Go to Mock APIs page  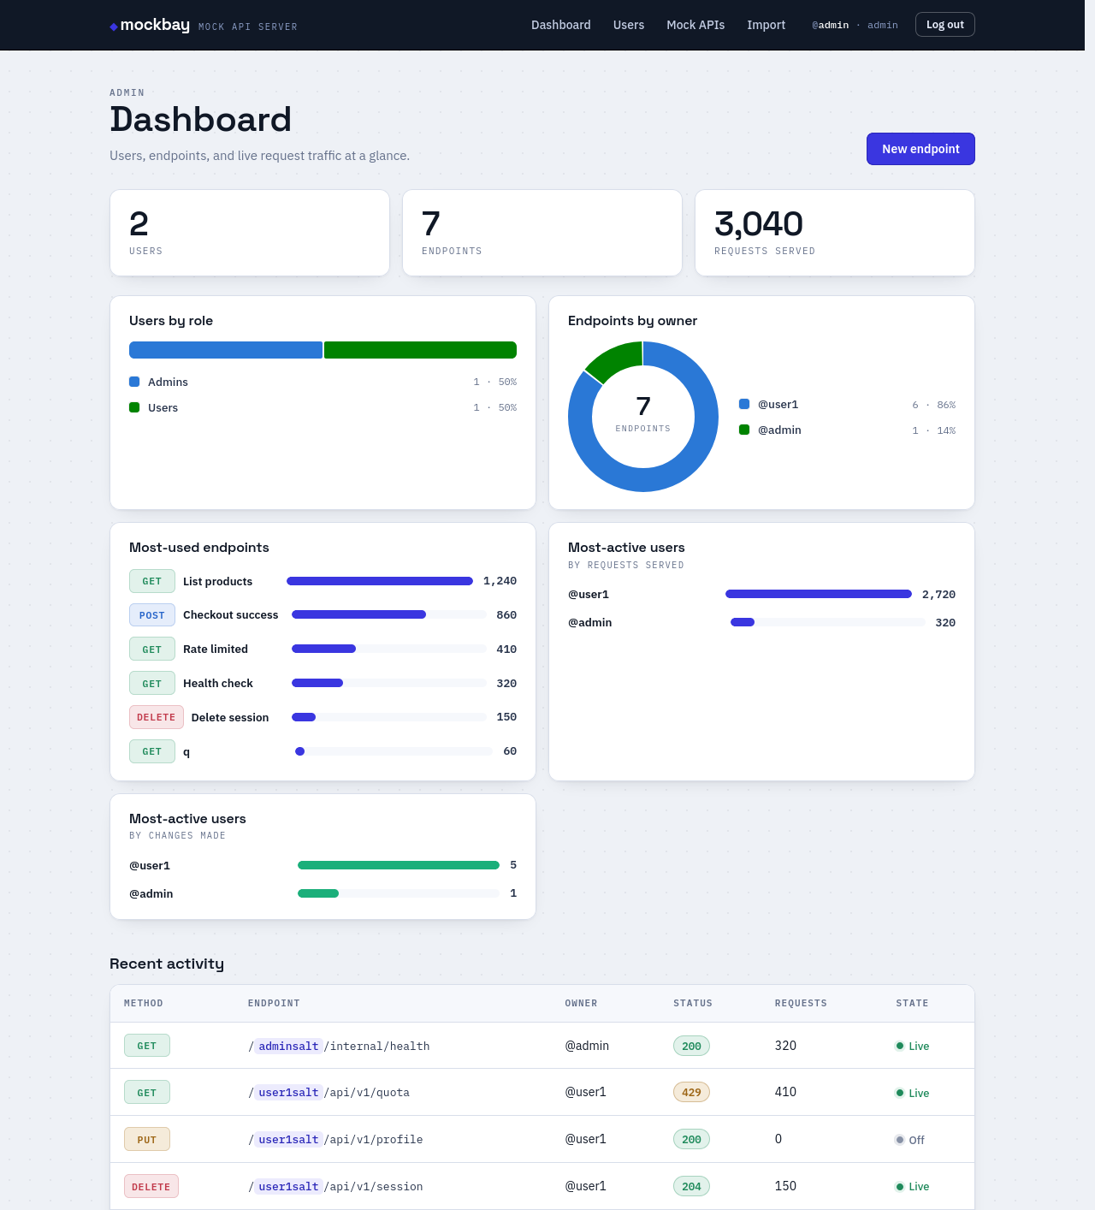[x=695, y=25]
